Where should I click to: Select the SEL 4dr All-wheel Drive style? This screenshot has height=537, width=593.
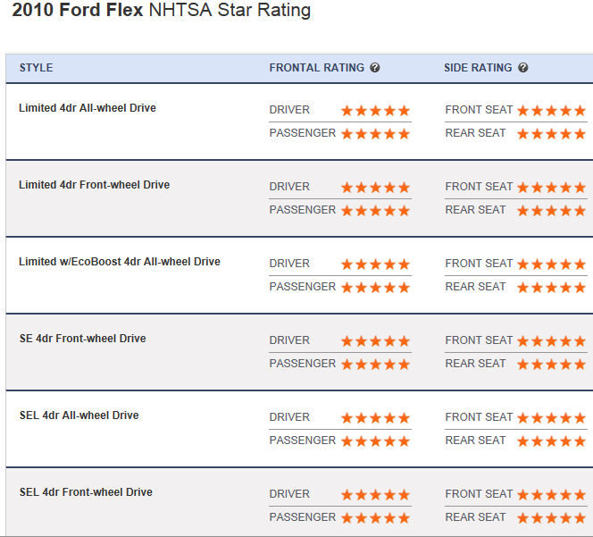(x=79, y=415)
